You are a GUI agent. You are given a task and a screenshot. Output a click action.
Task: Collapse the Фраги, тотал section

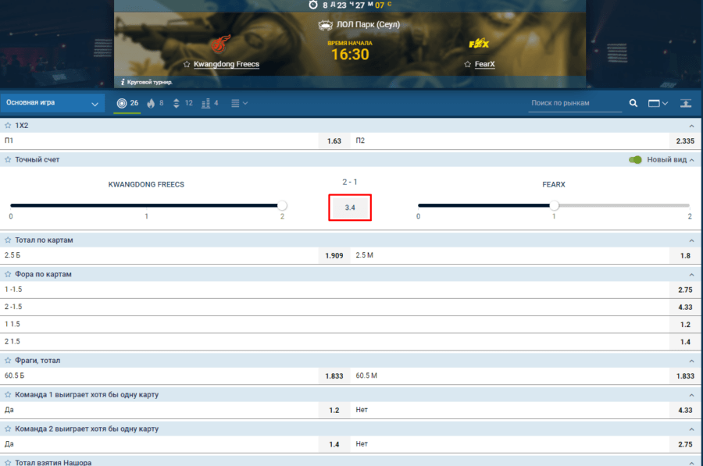click(691, 361)
